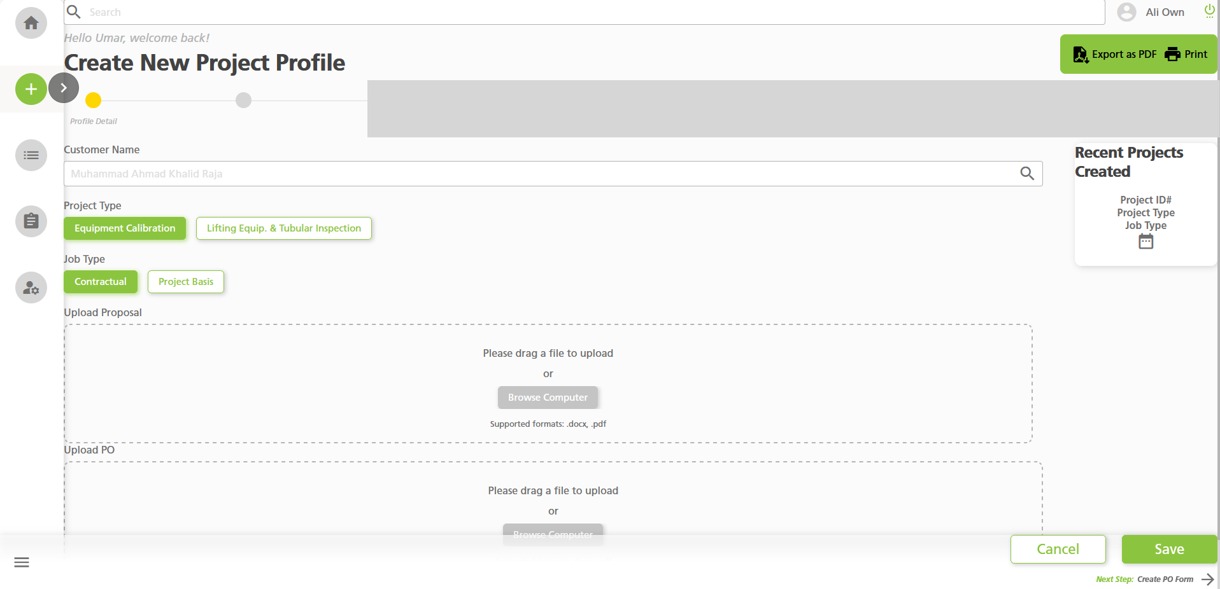Open user management via the person-gear icon
Image resolution: width=1220 pixels, height=589 pixels.
click(30, 288)
